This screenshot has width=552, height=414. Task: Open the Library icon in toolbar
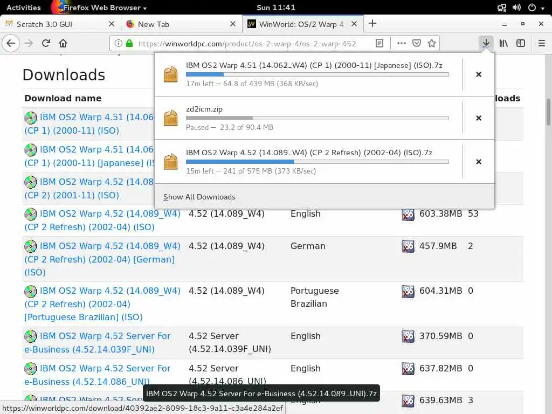pos(503,43)
